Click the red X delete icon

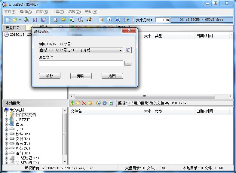[x=84, y=103]
